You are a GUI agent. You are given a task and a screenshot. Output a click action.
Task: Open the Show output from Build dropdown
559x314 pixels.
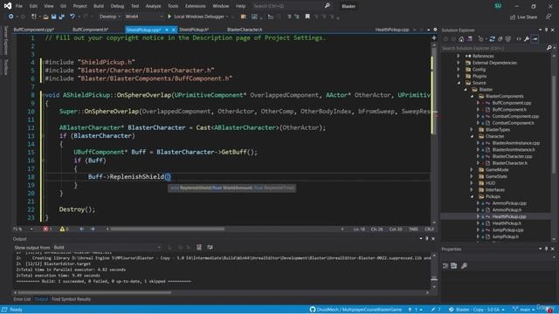pyautogui.click(x=107, y=247)
